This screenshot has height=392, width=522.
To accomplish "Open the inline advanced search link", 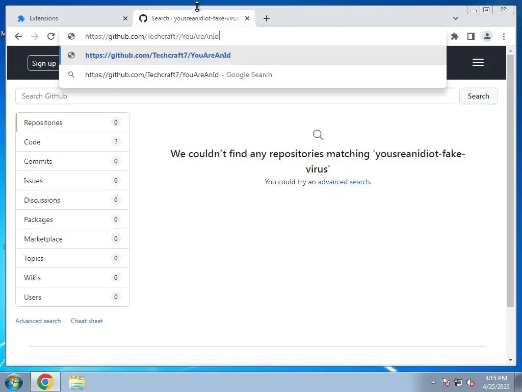I will coord(344,182).
